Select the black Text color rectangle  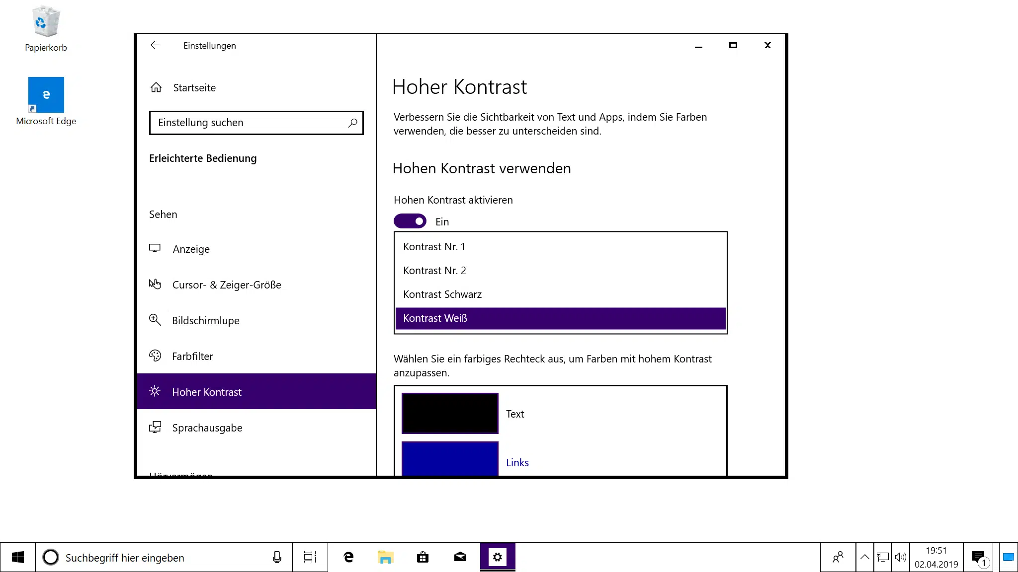[x=450, y=413]
